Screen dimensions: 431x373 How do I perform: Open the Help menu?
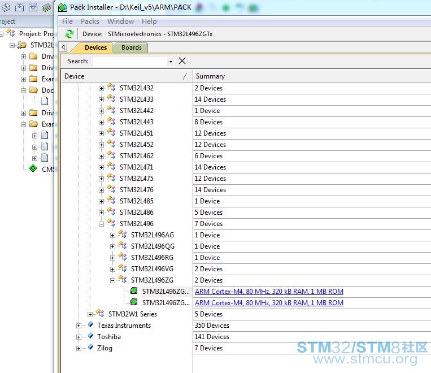coord(149,21)
